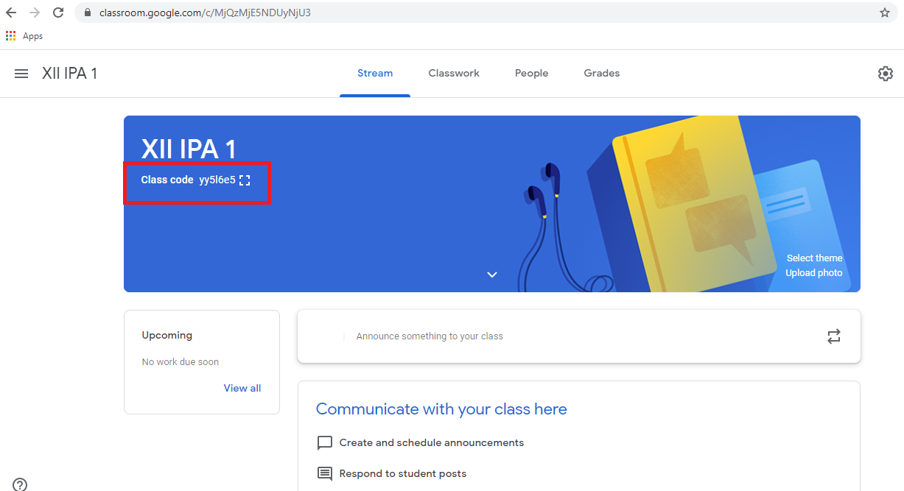
Task: Open the People tab
Action: click(x=531, y=73)
